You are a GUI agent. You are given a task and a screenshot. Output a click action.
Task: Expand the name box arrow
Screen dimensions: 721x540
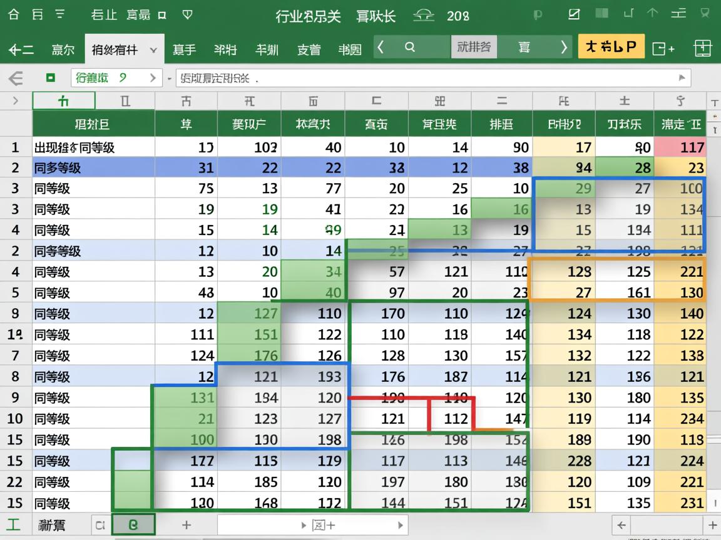click(153, 78)
